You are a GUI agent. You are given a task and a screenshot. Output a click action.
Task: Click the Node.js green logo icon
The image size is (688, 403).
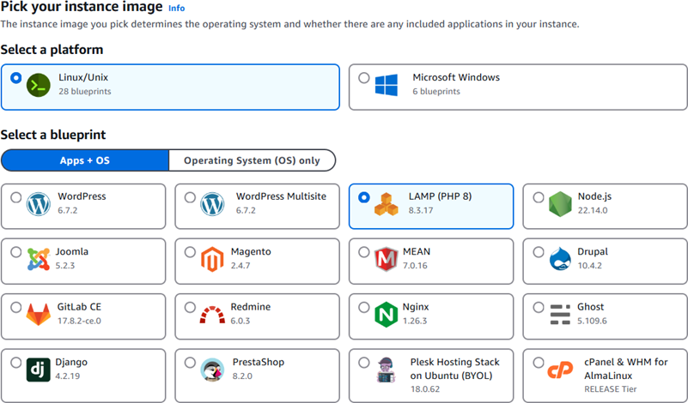[561, 204]
